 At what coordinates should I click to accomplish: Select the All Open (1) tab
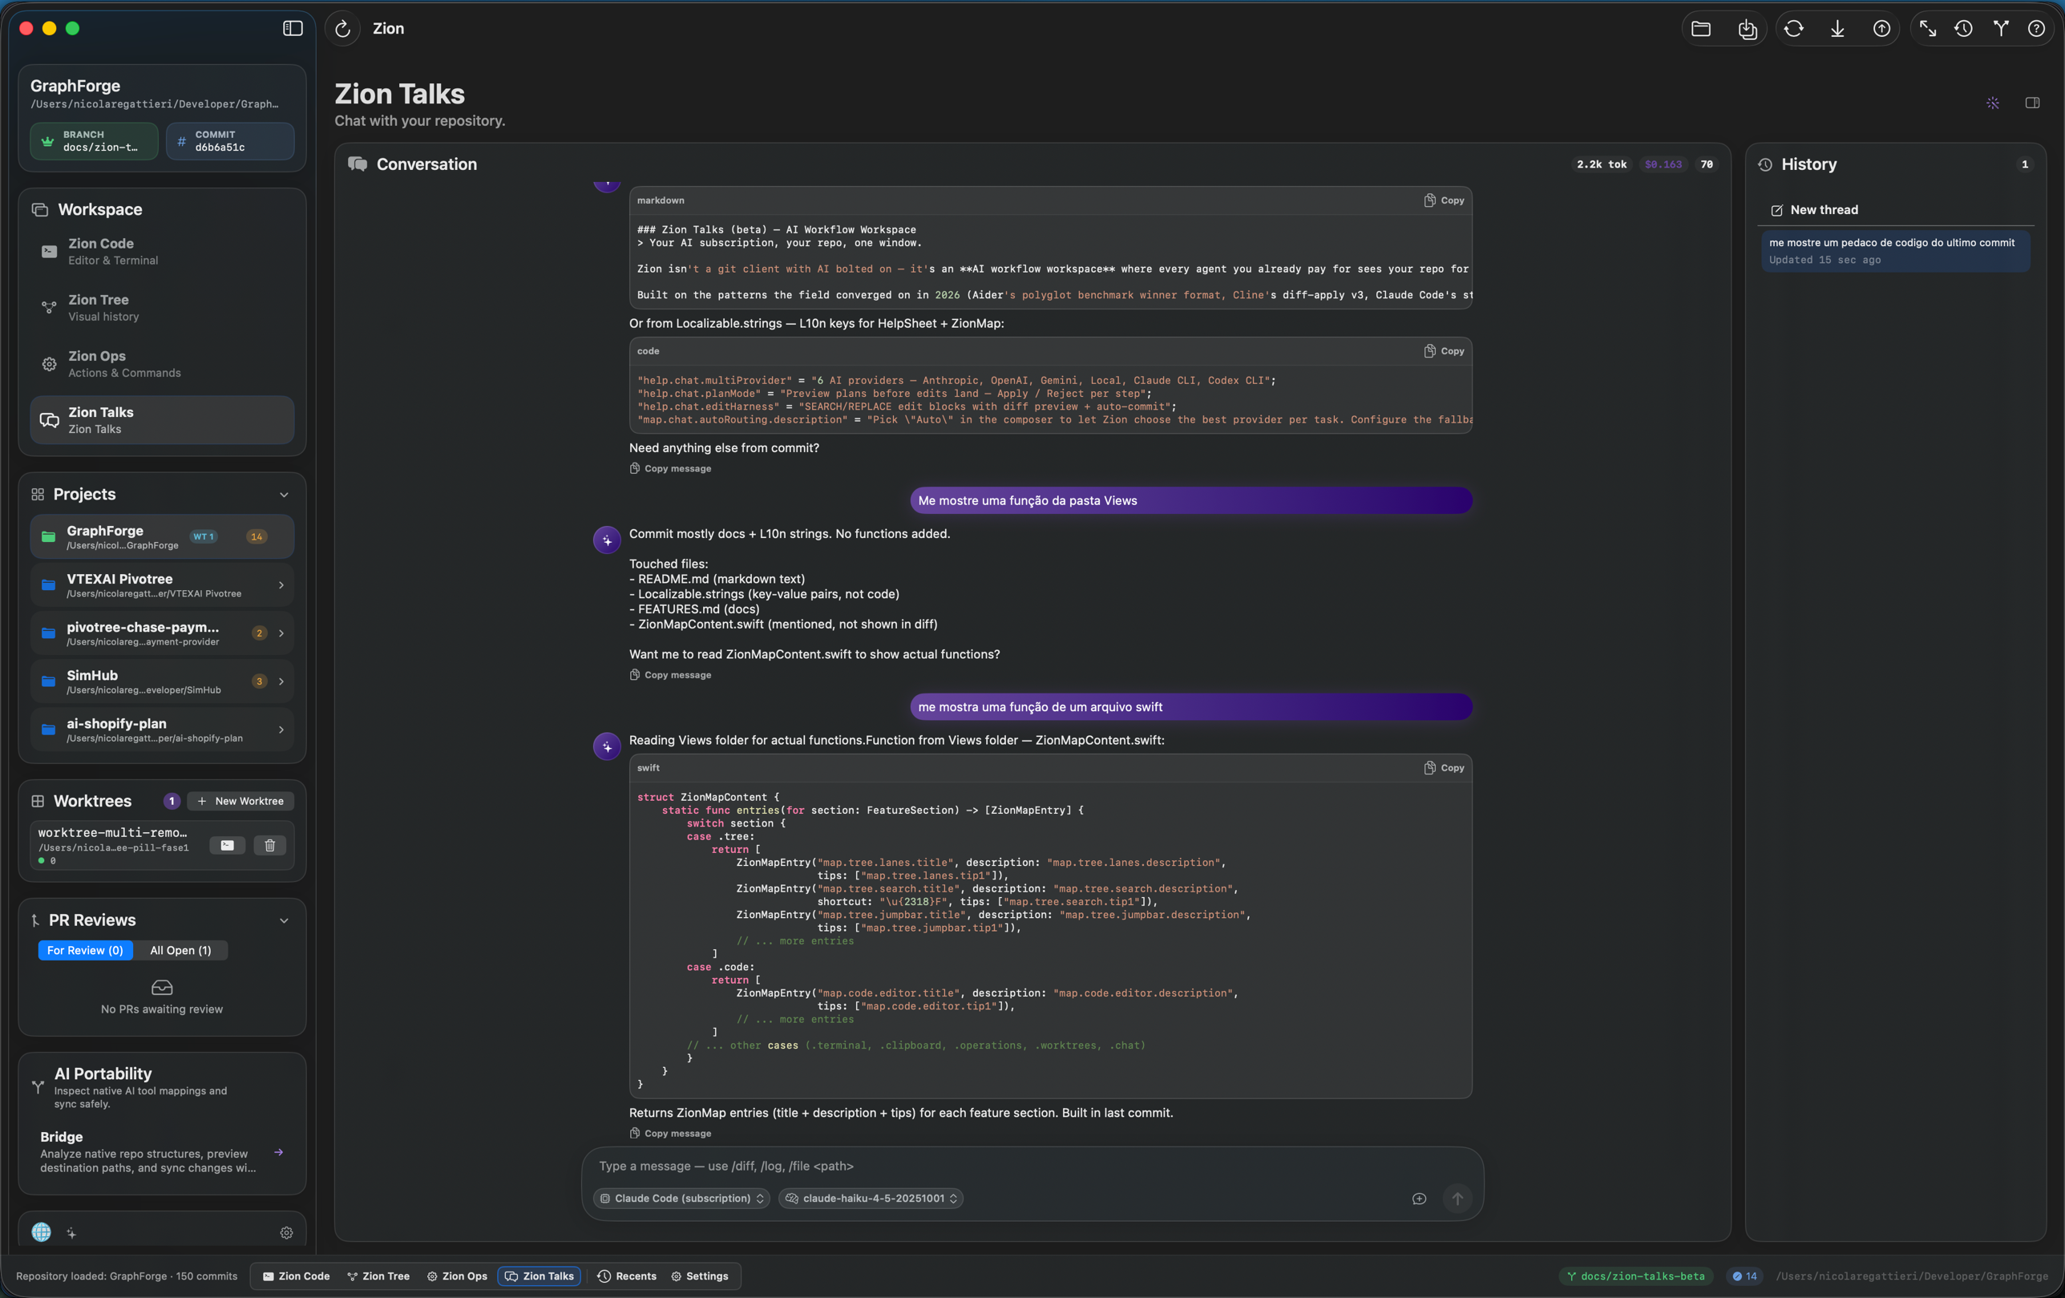coord(180,950)
